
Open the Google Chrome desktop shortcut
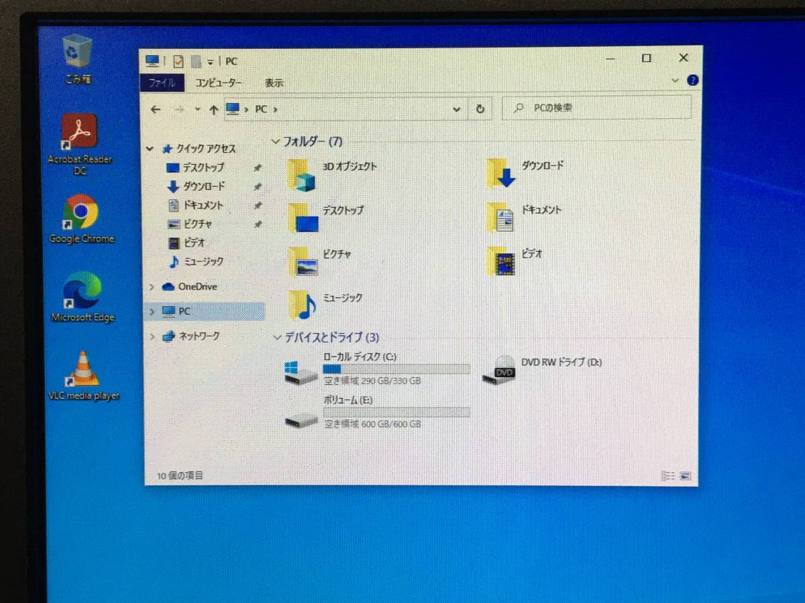click(x=81, y=219)
